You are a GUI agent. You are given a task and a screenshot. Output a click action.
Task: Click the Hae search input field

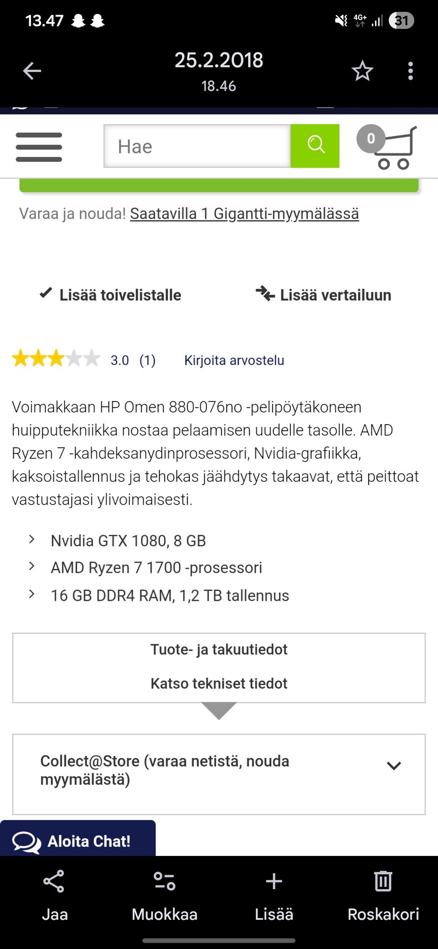coord(197,146)
